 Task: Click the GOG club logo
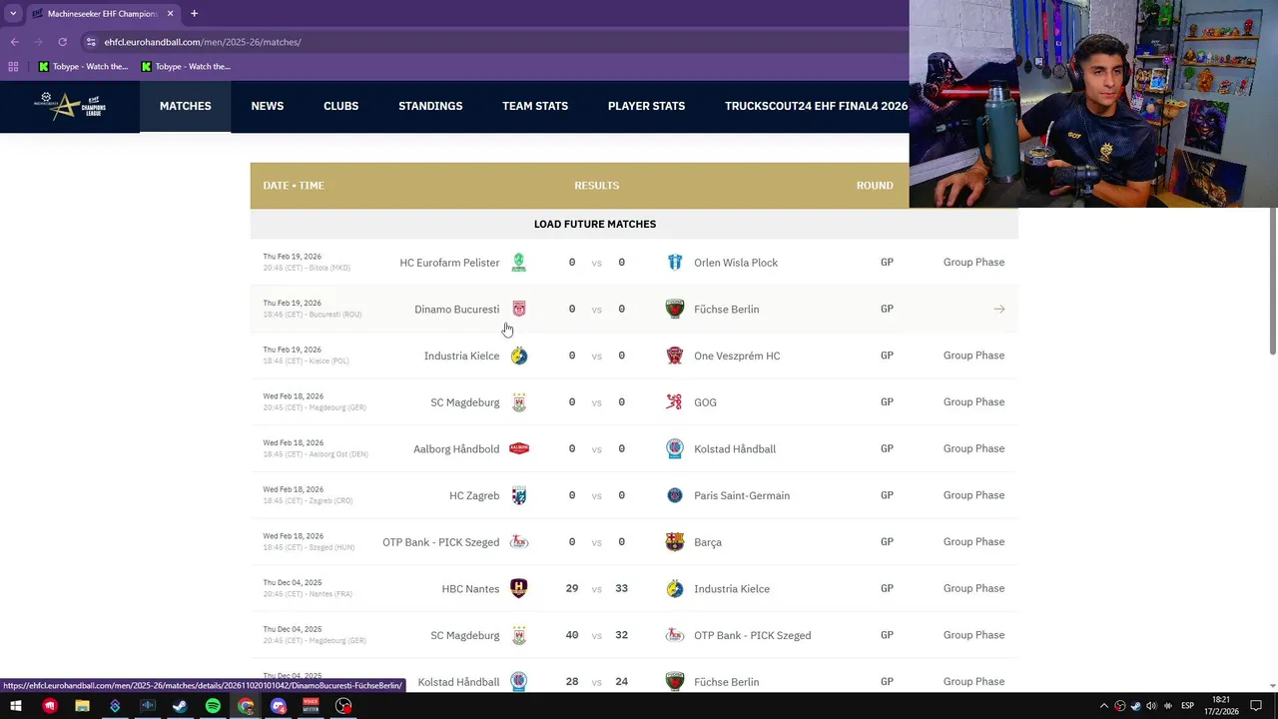coord(675,402)
